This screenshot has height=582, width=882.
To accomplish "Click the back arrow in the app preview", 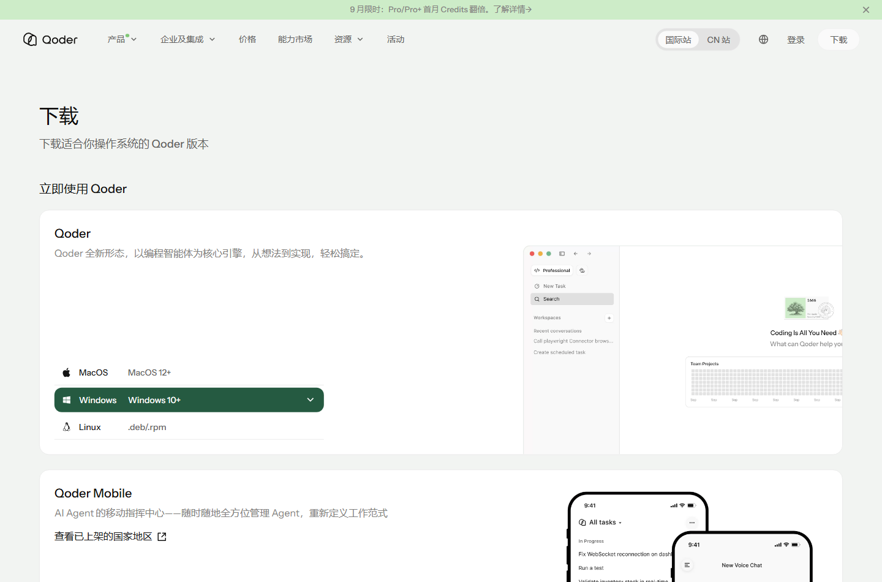I will [x=576, y=254].
